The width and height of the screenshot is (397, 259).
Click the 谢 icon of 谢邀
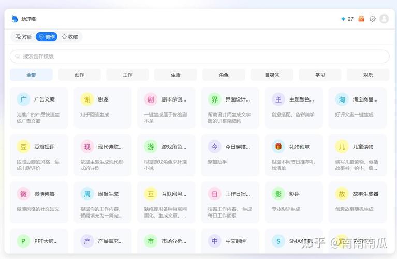87,99
